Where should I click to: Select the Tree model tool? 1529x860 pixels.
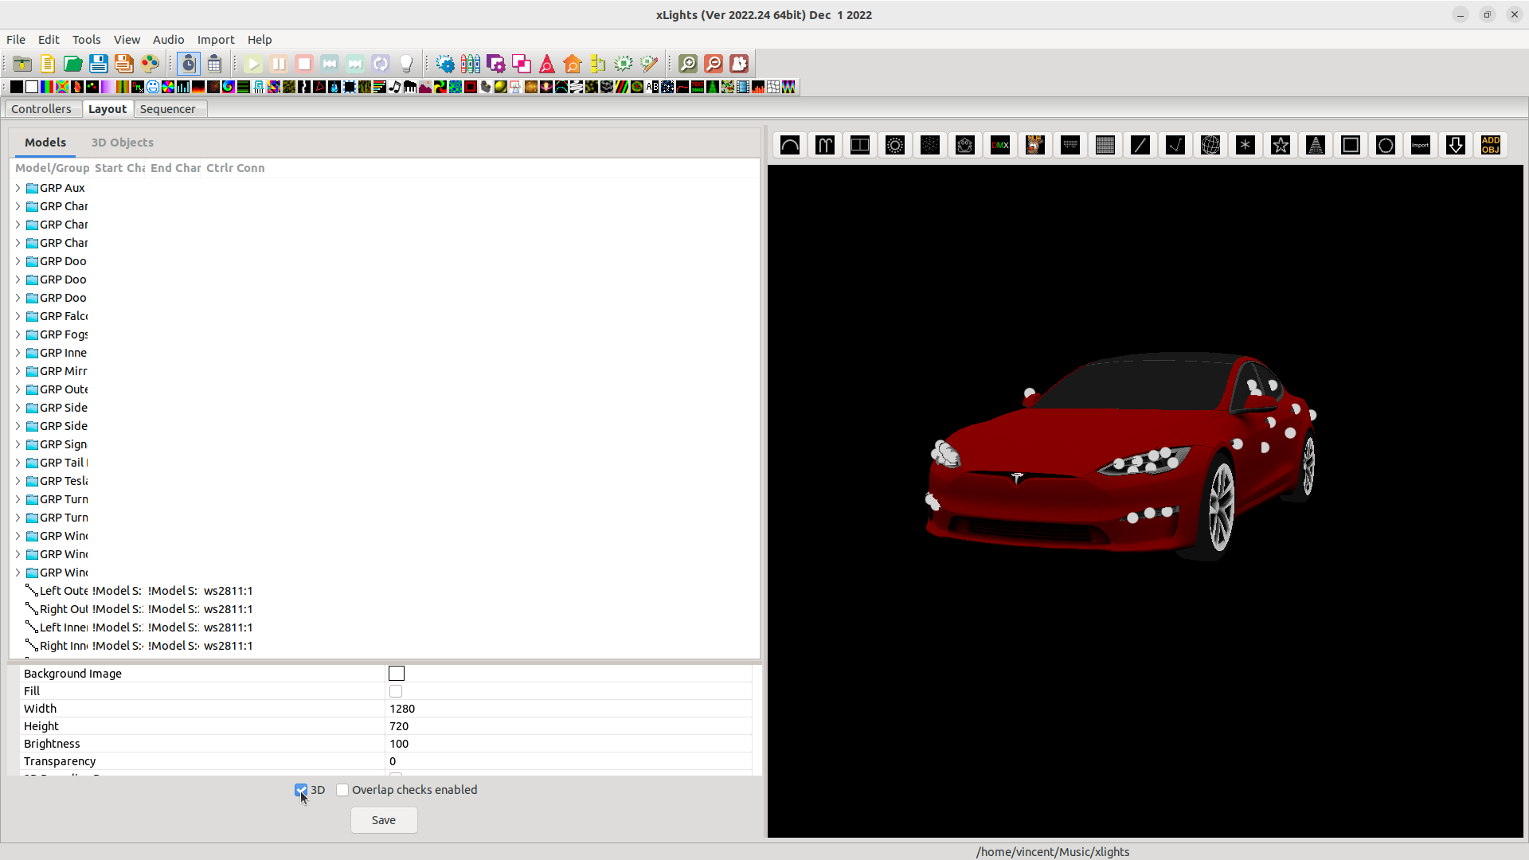pyautogui.click(x=1316, y=145)
